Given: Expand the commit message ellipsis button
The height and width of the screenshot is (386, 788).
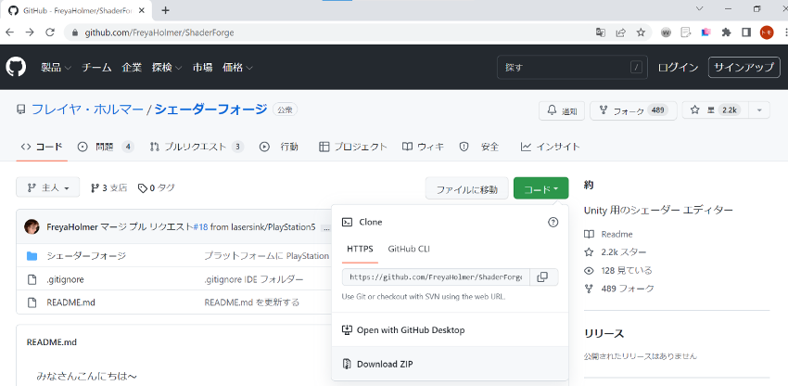Looking at the screenshot, I should 325,227.
